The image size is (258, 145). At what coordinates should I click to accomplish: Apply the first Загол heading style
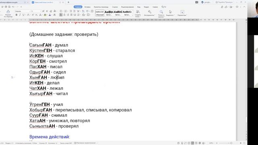tap(109, 13)
